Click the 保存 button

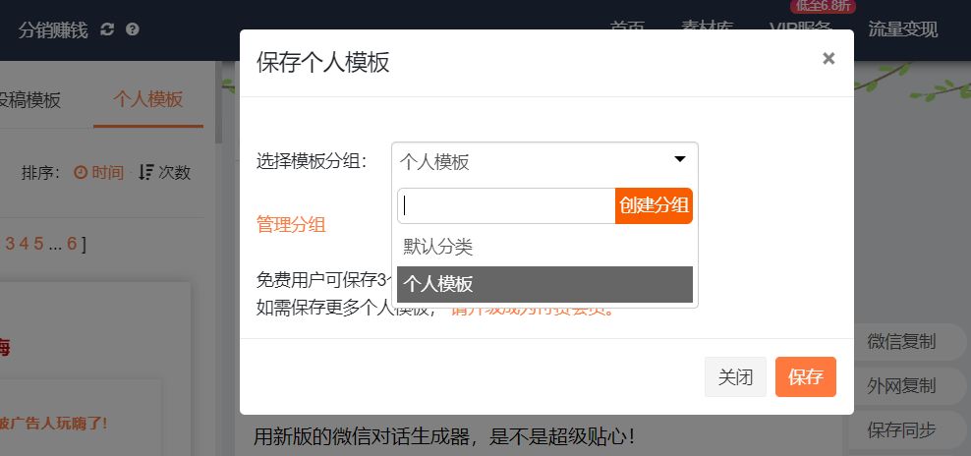805,377
